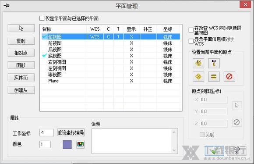The width and height of the screenshot is (254, 164).
Task: Click the C cell in 俯视图 row
Action: coord(108,37)
